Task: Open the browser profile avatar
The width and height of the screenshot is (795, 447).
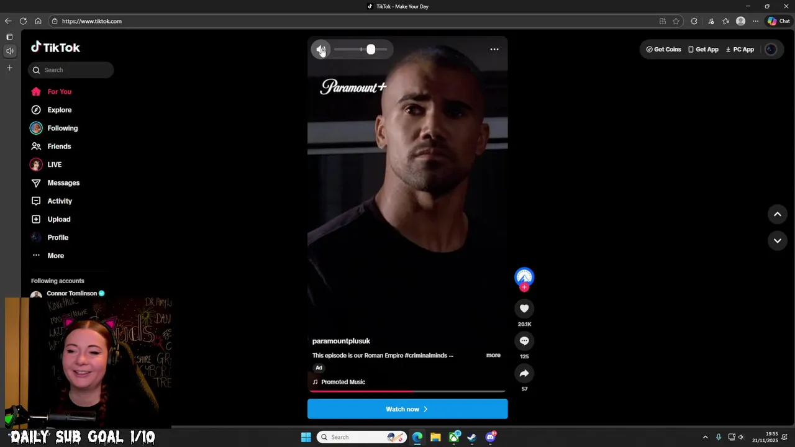Action: coord(740,21)
